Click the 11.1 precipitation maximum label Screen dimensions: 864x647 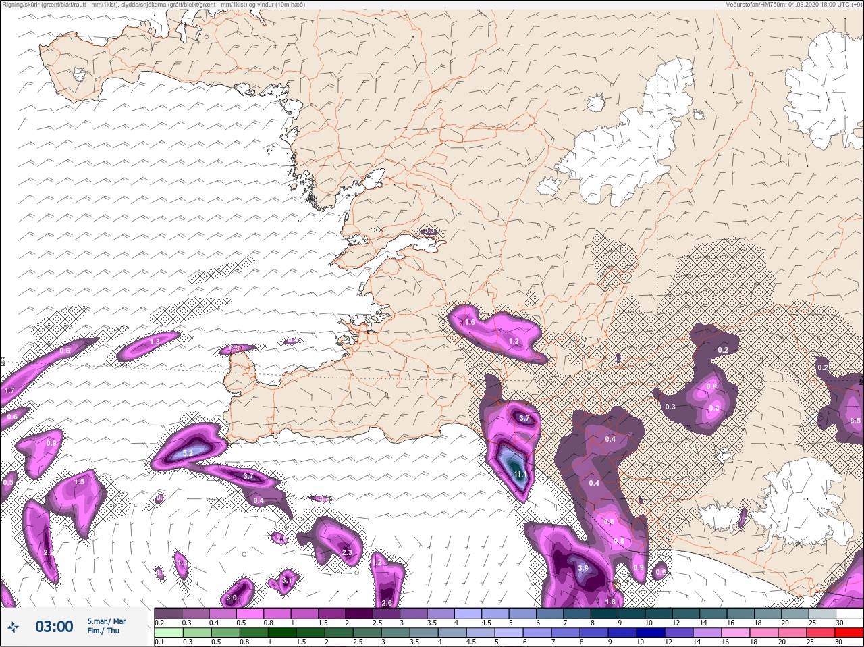click(x=520, y=475)
